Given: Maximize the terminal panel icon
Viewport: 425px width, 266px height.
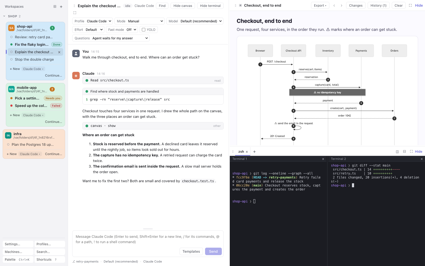Looking at the screenshot, I should [x=411, y=152].
